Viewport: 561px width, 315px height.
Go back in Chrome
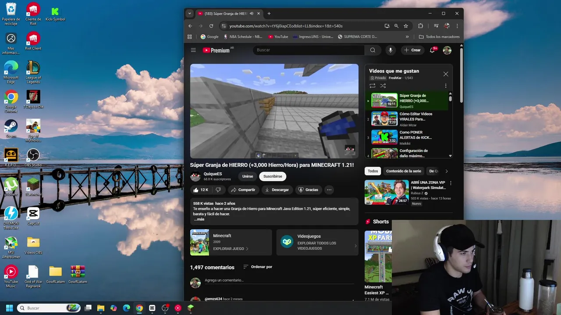[x=190, y=26]
